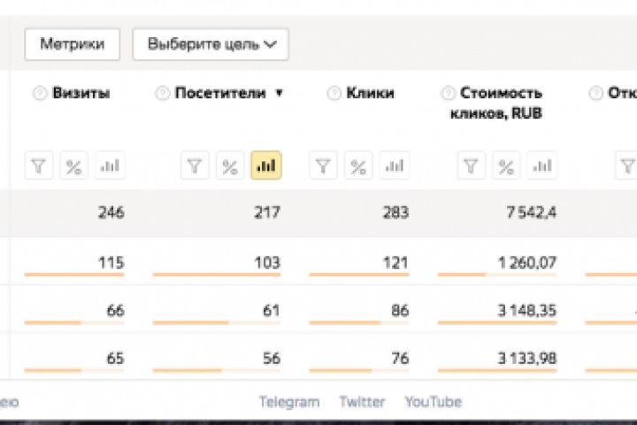Click the percent icon under Клики
Screen dimensions: 637x425
tap(358, 166)
